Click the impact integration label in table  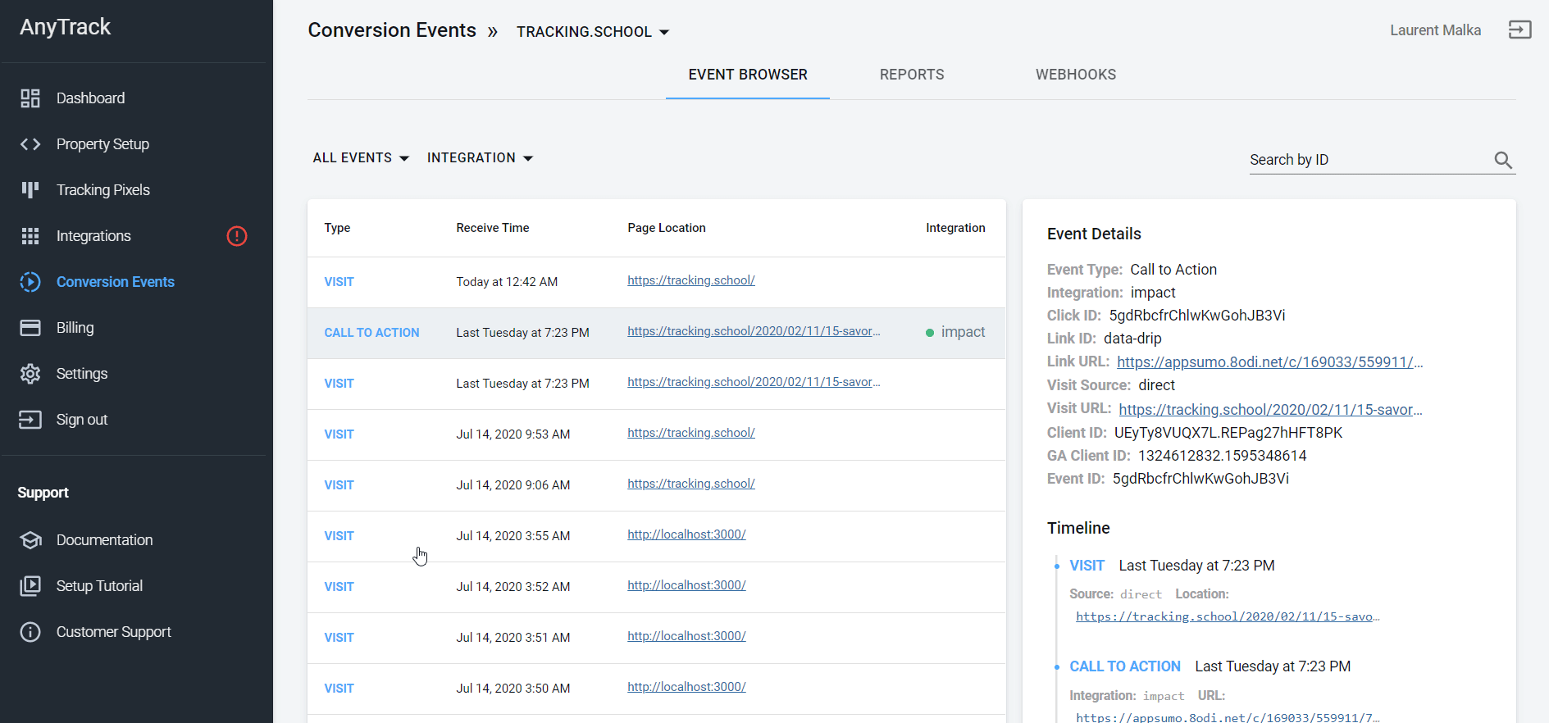[x=963, y=332]
